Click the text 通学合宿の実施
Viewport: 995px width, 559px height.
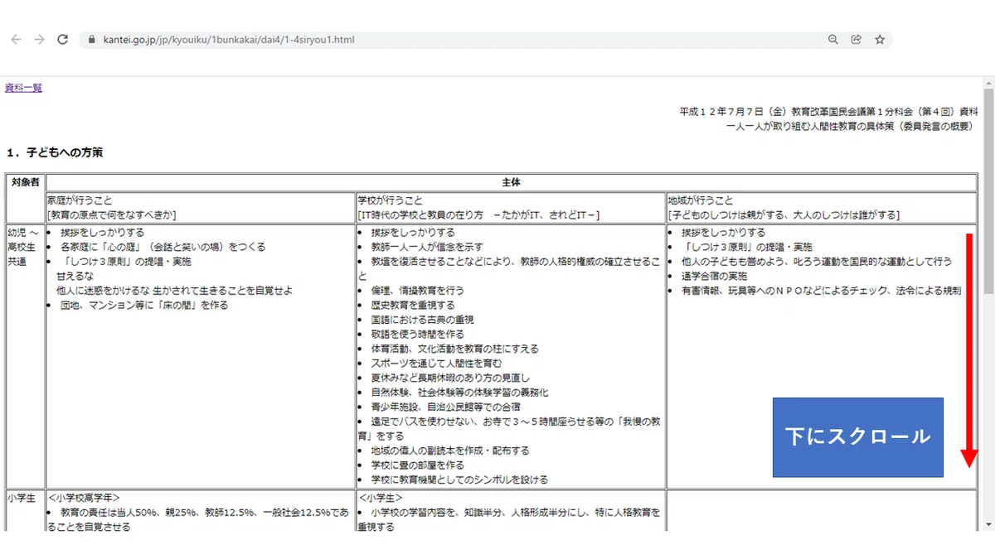pyautogui.click(x=714, y=276)
